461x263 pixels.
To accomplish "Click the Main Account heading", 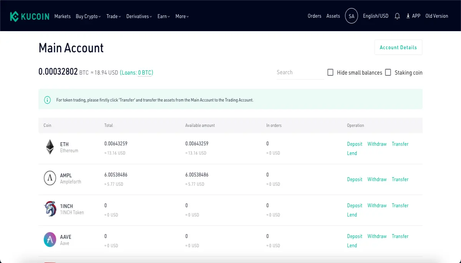I will pyautogui.click(x=71, y=48).
